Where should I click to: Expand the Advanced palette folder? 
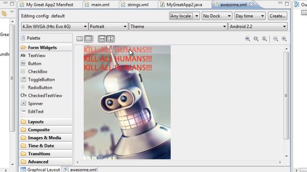(46, 161)
